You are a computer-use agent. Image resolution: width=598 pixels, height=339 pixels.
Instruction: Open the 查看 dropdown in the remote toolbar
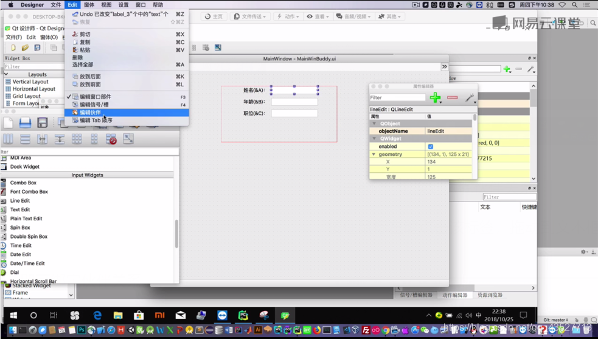click(x=318, y=16)
